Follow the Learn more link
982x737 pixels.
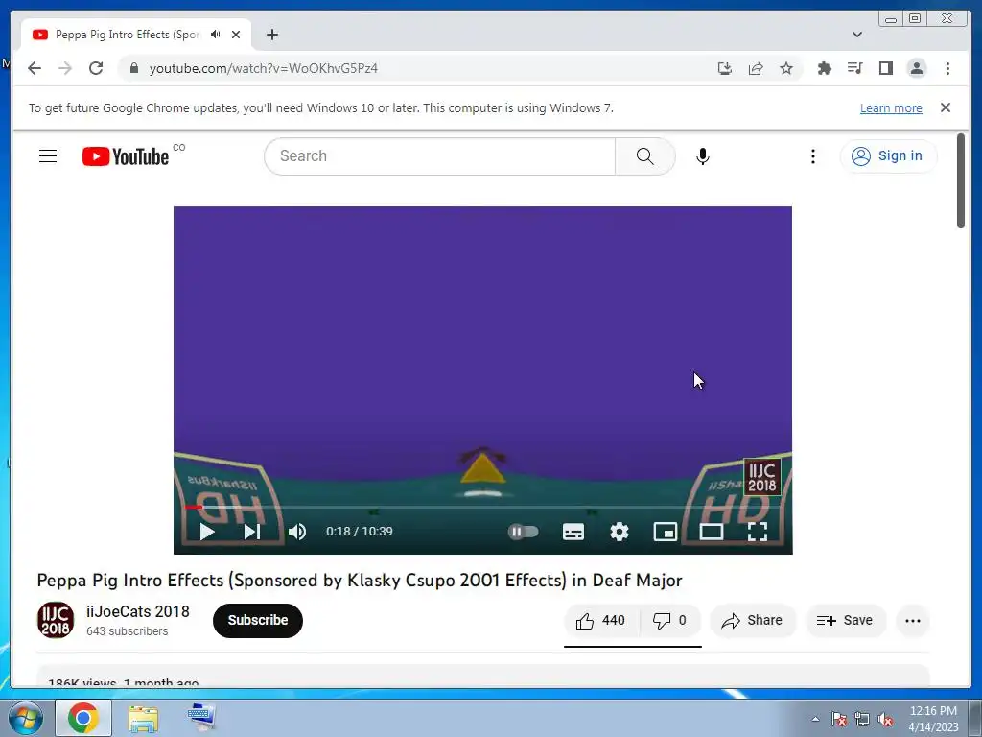[891, 107]
